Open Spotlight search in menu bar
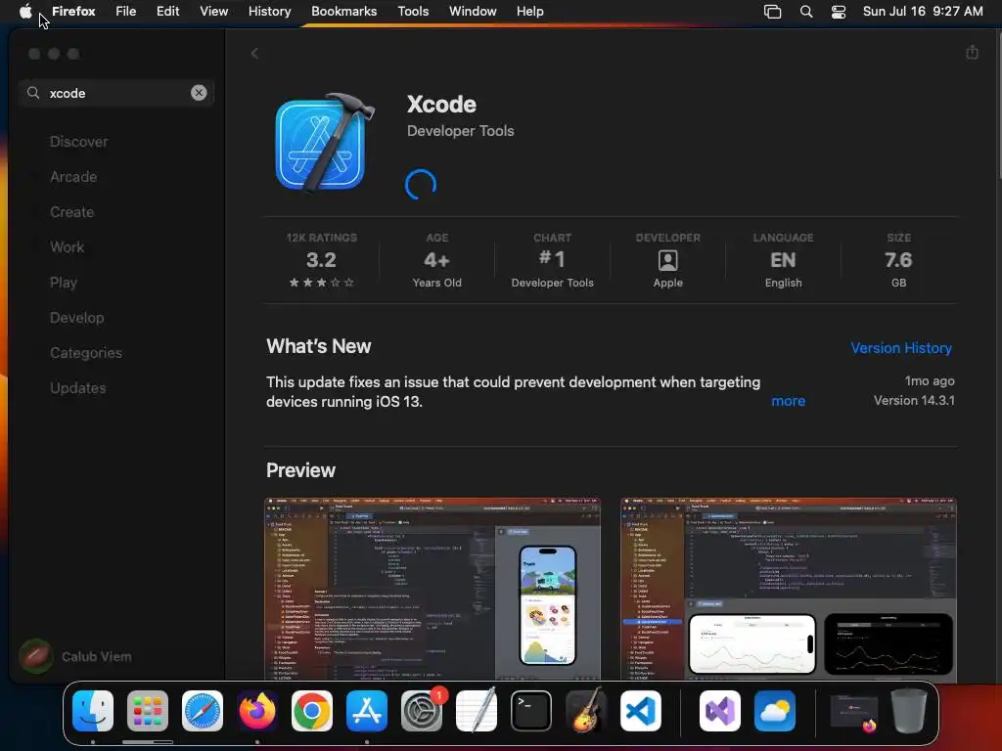1002x751 pixels. [806, 12]
